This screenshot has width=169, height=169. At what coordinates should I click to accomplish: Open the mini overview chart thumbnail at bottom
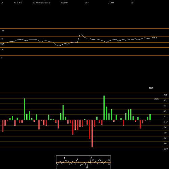pyautogui.click(x=83, y=162)
